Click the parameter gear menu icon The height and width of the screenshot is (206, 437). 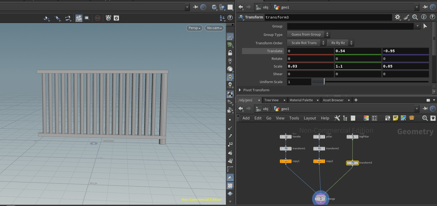coord(397,17)
